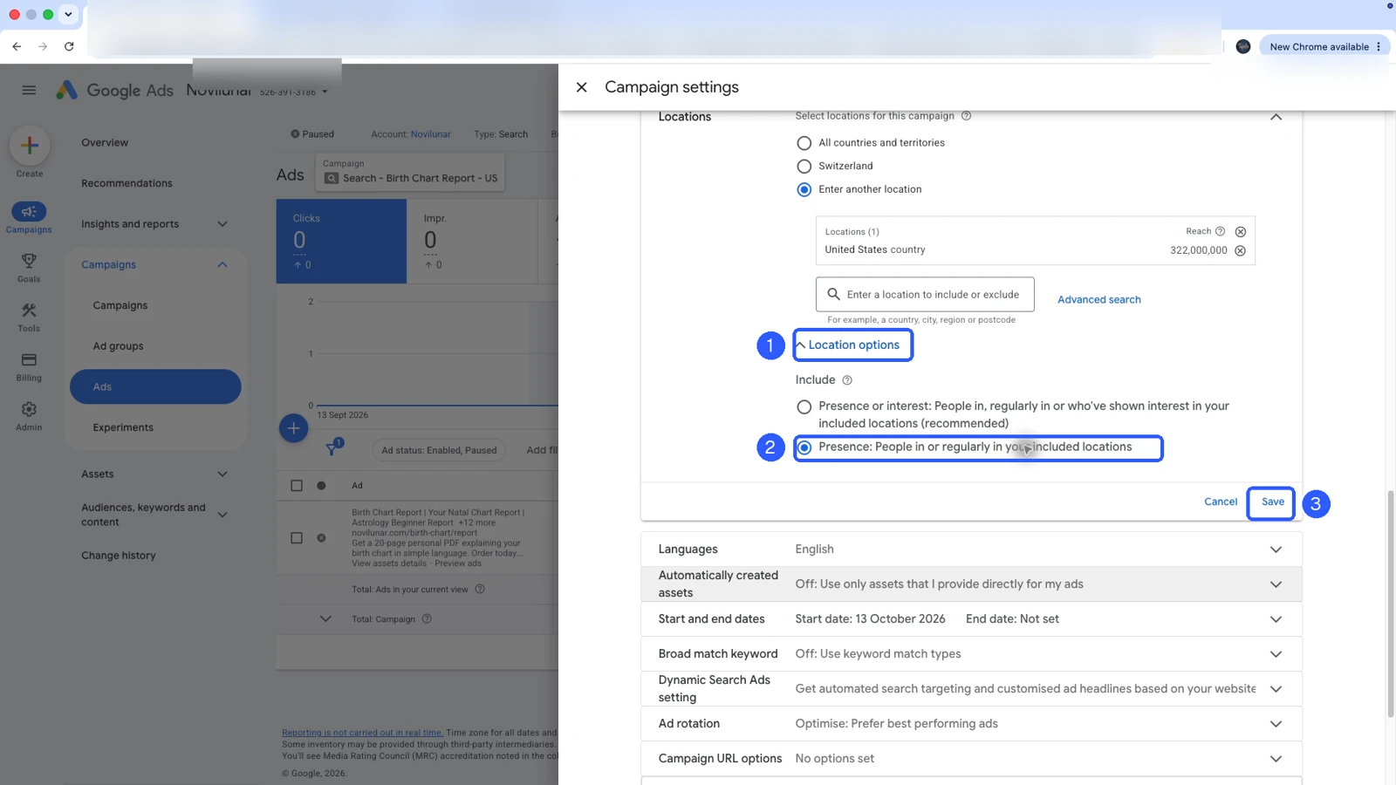This screenshot has height=785, width=1396.
Task: Remove all locations with top X icon
Action: (1240, 232)
